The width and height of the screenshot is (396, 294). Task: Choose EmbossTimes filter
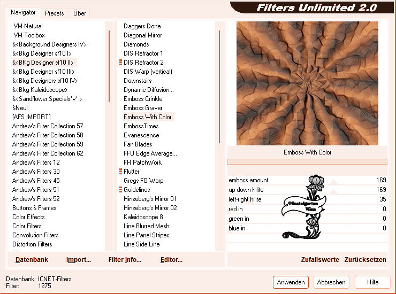(141, 126)
